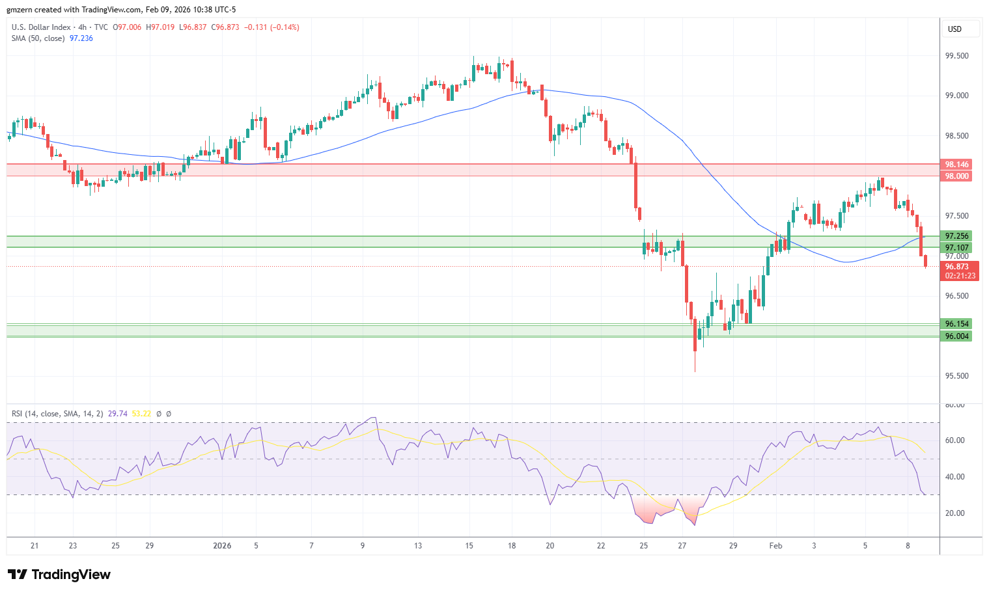
Task: Click the 98.000 resistance price label
Action: (x=956, y=176)
